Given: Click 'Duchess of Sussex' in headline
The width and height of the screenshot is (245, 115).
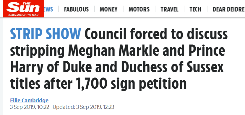Looking at the screenshot, I should click(173, 68).
